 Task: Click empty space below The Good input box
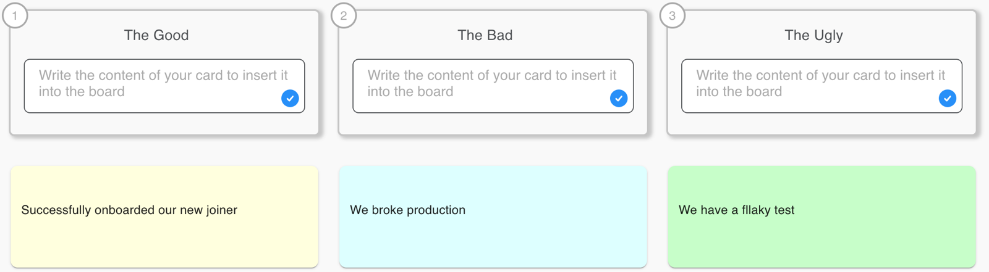[164, 123]
